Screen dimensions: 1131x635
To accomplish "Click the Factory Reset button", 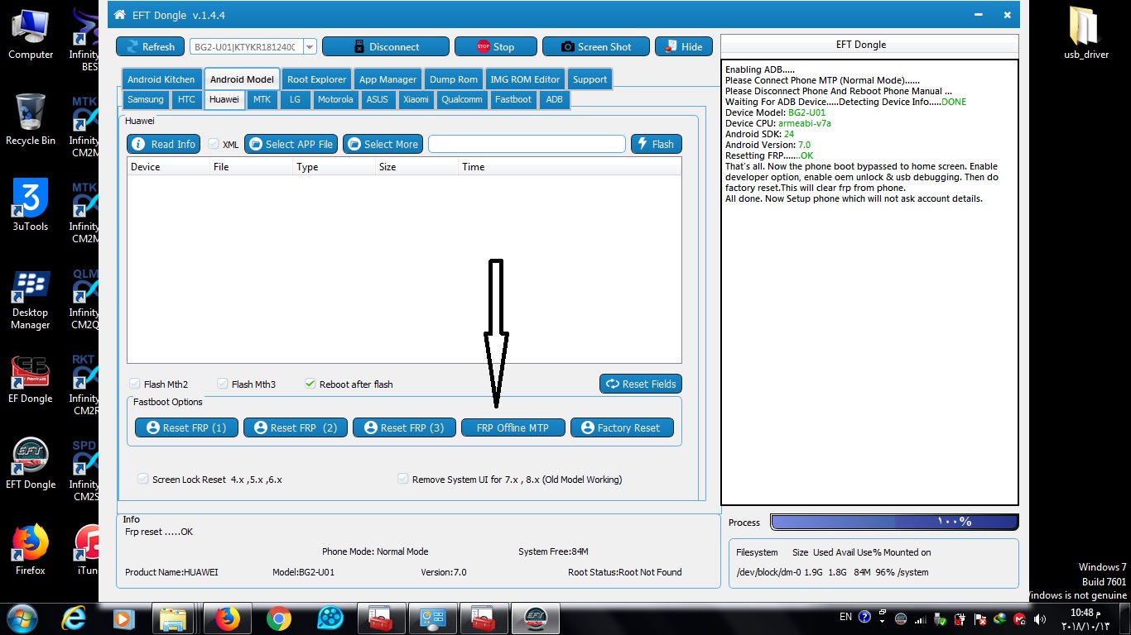I will 622,427.
